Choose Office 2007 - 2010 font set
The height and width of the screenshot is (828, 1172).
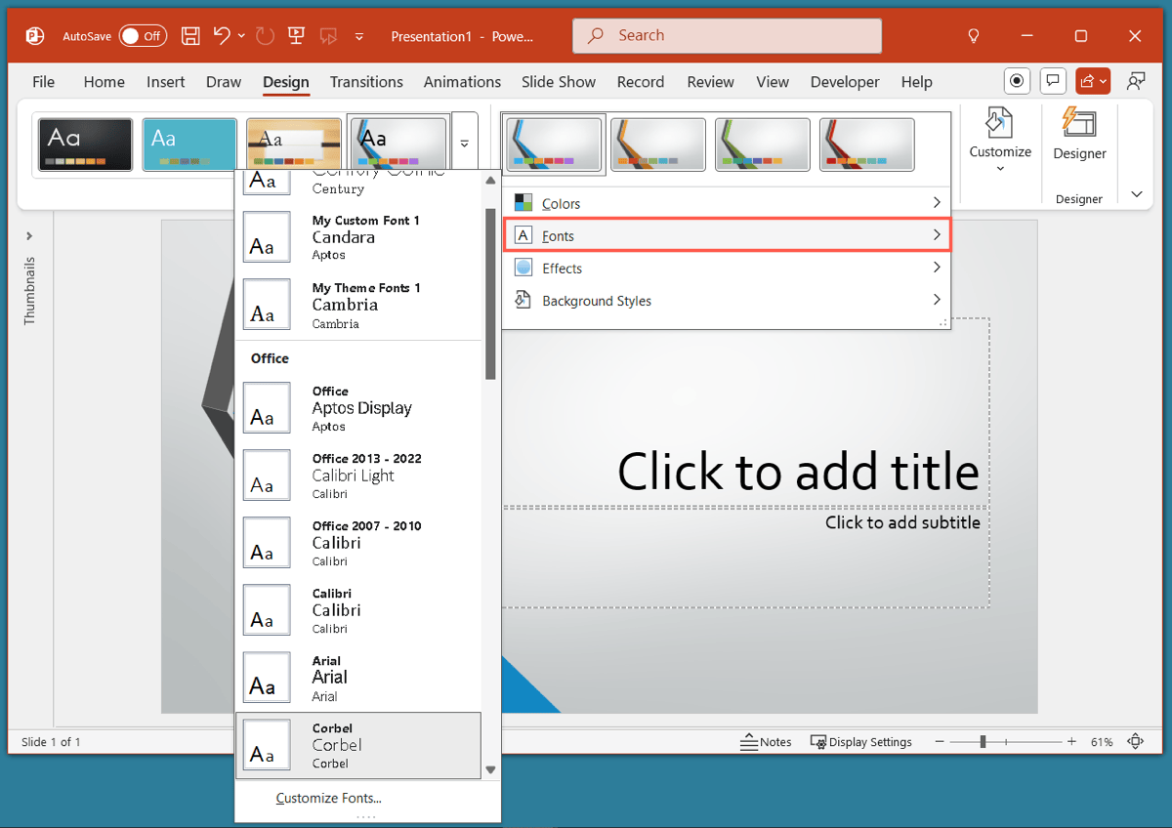[x=358, y=543]
